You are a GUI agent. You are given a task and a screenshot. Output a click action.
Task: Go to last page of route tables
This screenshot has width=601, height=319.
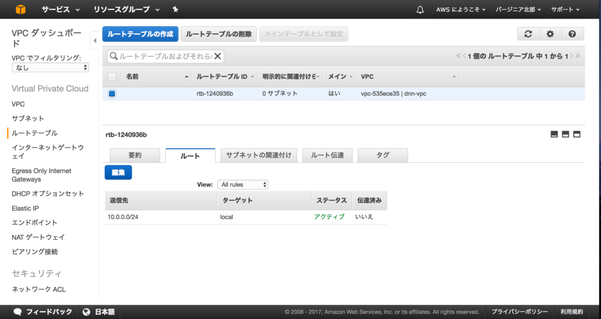[578, 56]
